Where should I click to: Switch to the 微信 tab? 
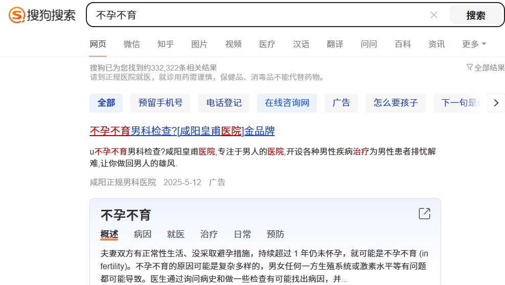(132, 44)
